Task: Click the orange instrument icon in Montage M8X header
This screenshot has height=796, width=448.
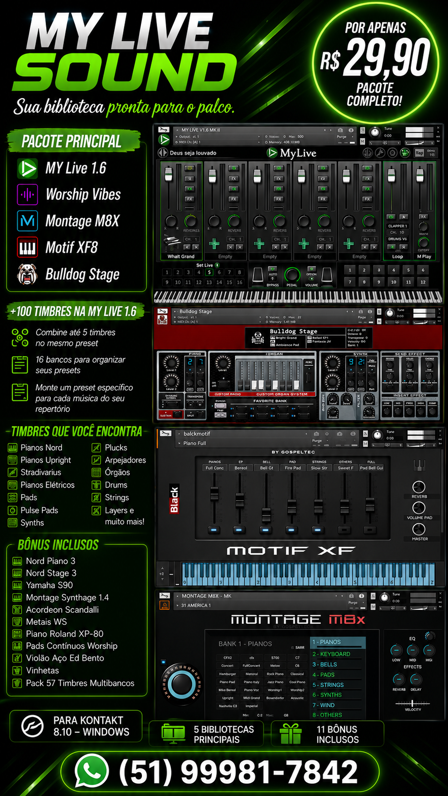Action: [x=164, y=606]
